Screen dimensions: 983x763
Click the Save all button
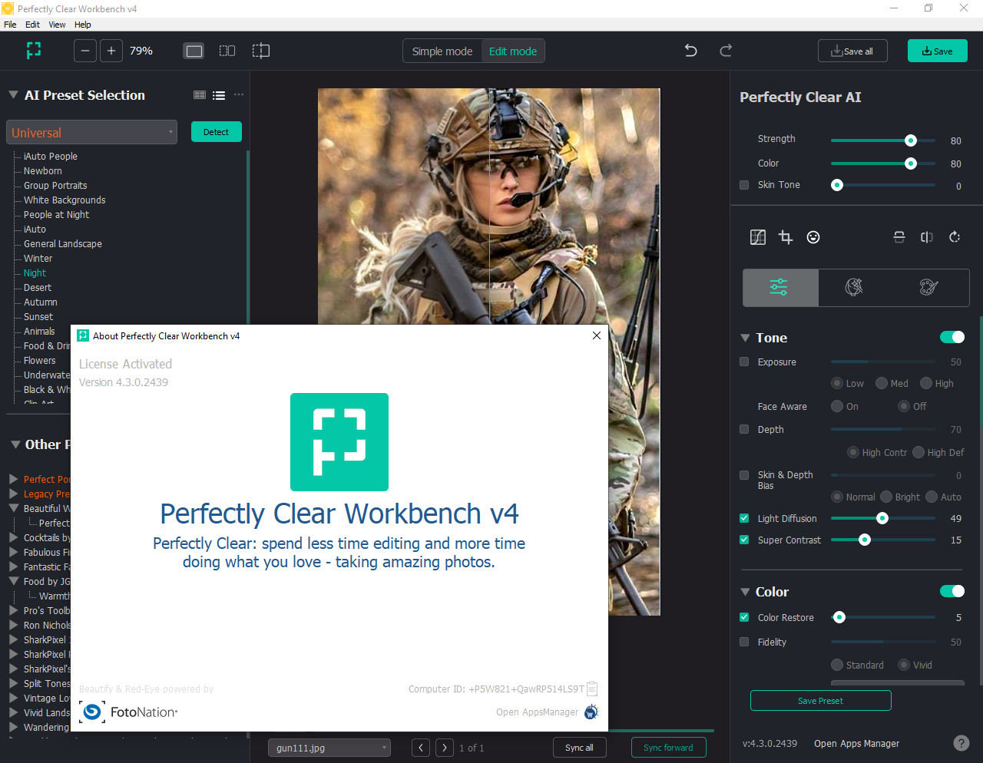pos(852,51)
